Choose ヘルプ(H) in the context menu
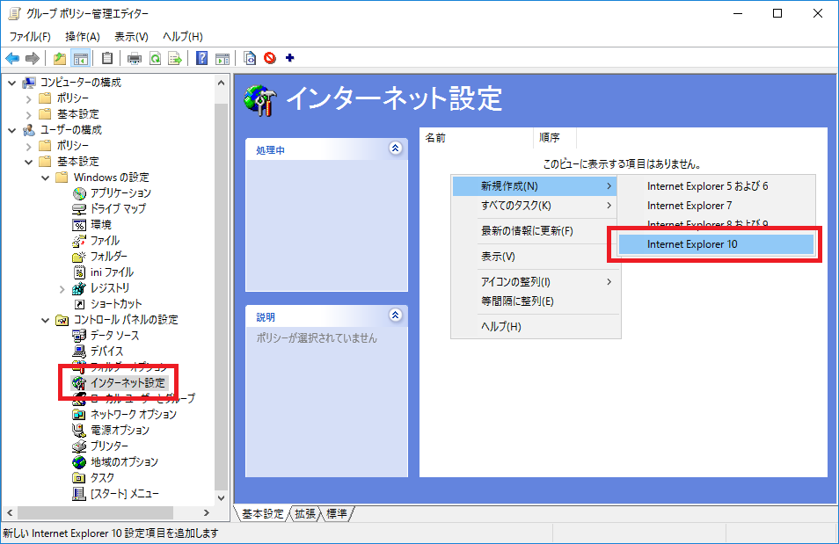Image resolution: width=839 pixels, height=544 pixels. tap(535, 326)
